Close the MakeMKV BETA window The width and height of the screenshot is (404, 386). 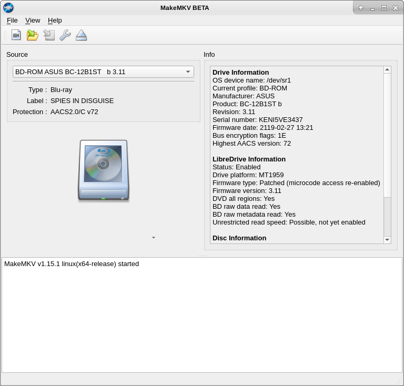396,8
